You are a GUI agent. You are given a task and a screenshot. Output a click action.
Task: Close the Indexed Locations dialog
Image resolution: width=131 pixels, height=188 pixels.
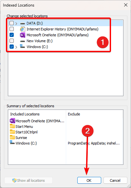126,5
